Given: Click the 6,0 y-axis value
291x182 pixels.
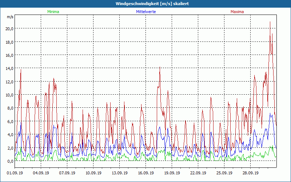Looking at the screenshot, I should point(10,122).
